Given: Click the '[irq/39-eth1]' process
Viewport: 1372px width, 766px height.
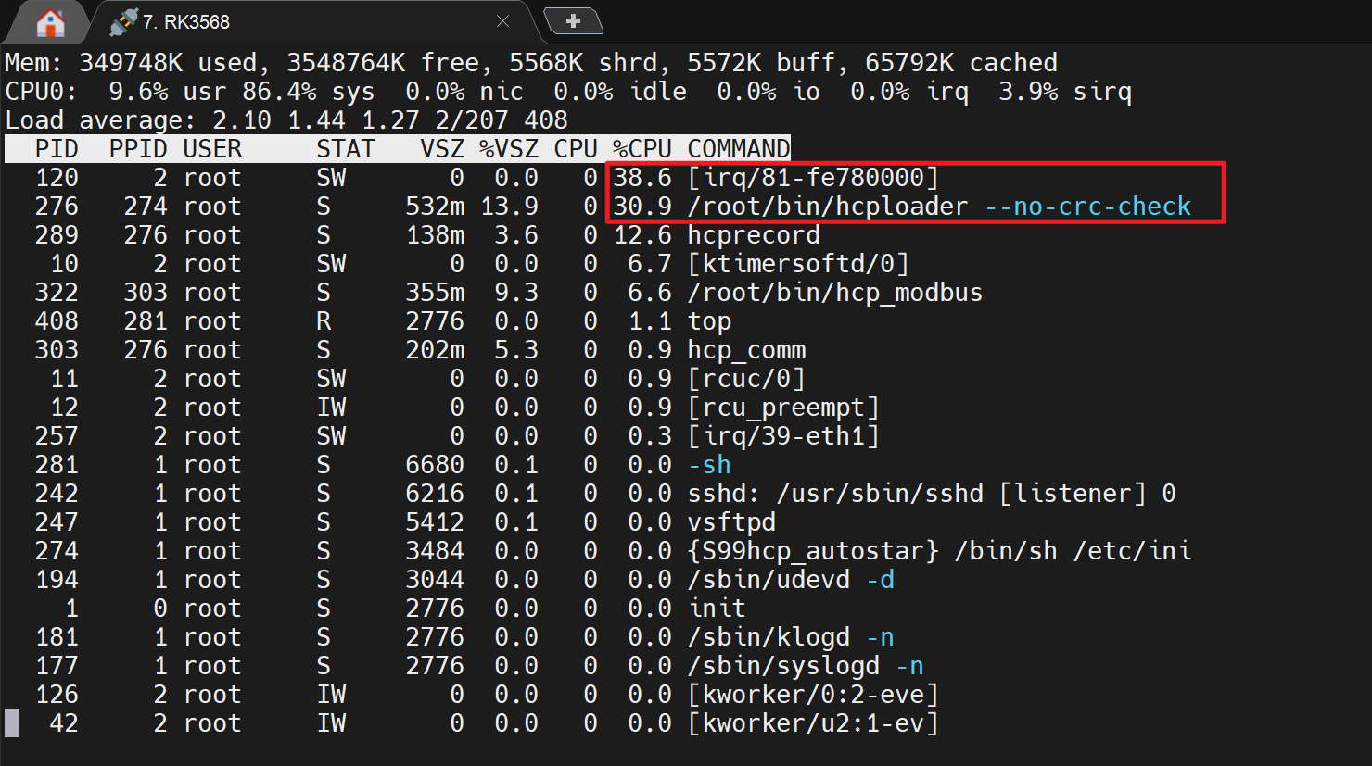Looking at the screenshot, I should coord(783,436).
